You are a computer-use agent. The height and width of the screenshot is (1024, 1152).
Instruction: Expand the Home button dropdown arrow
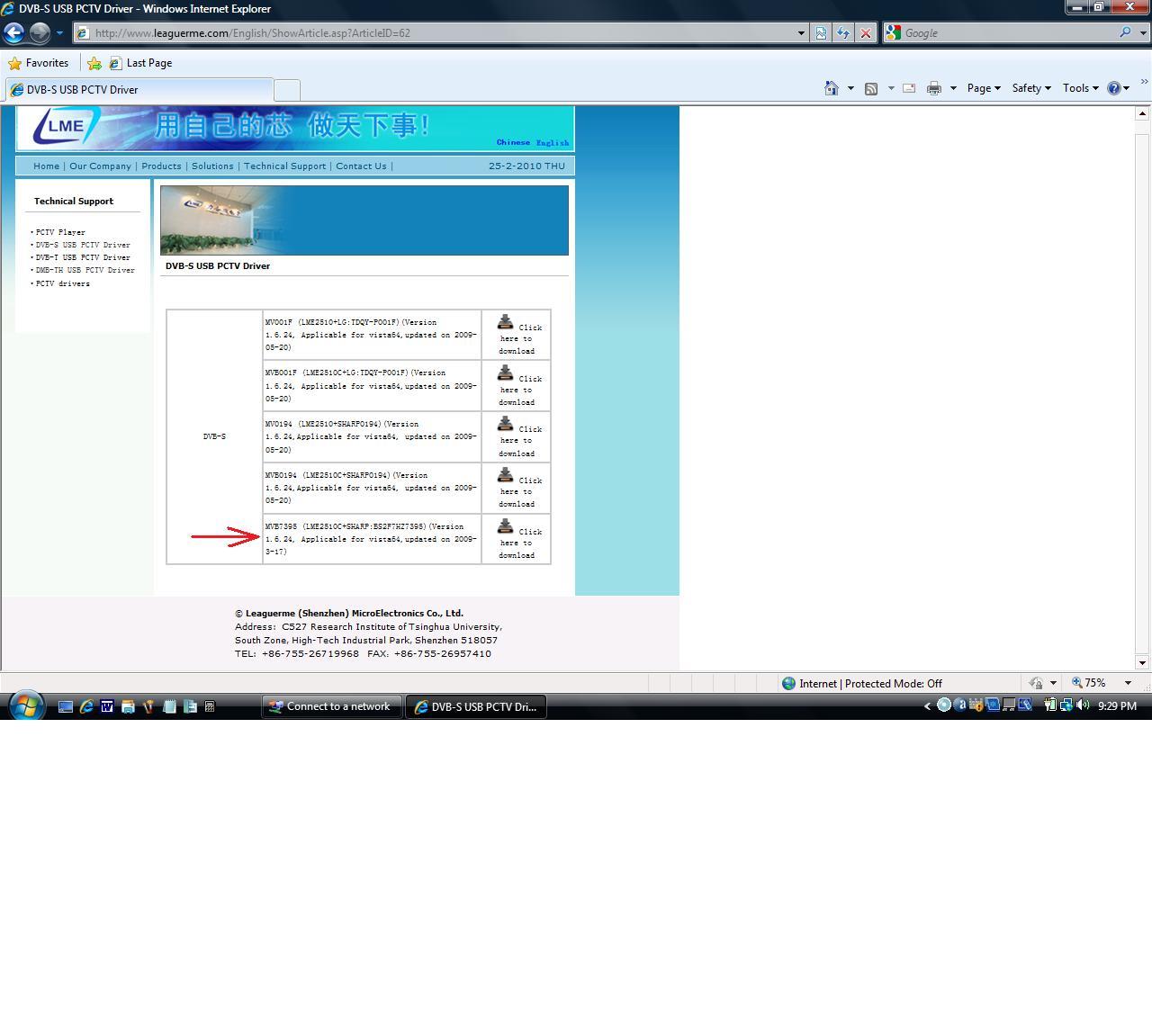click(850, 88)
